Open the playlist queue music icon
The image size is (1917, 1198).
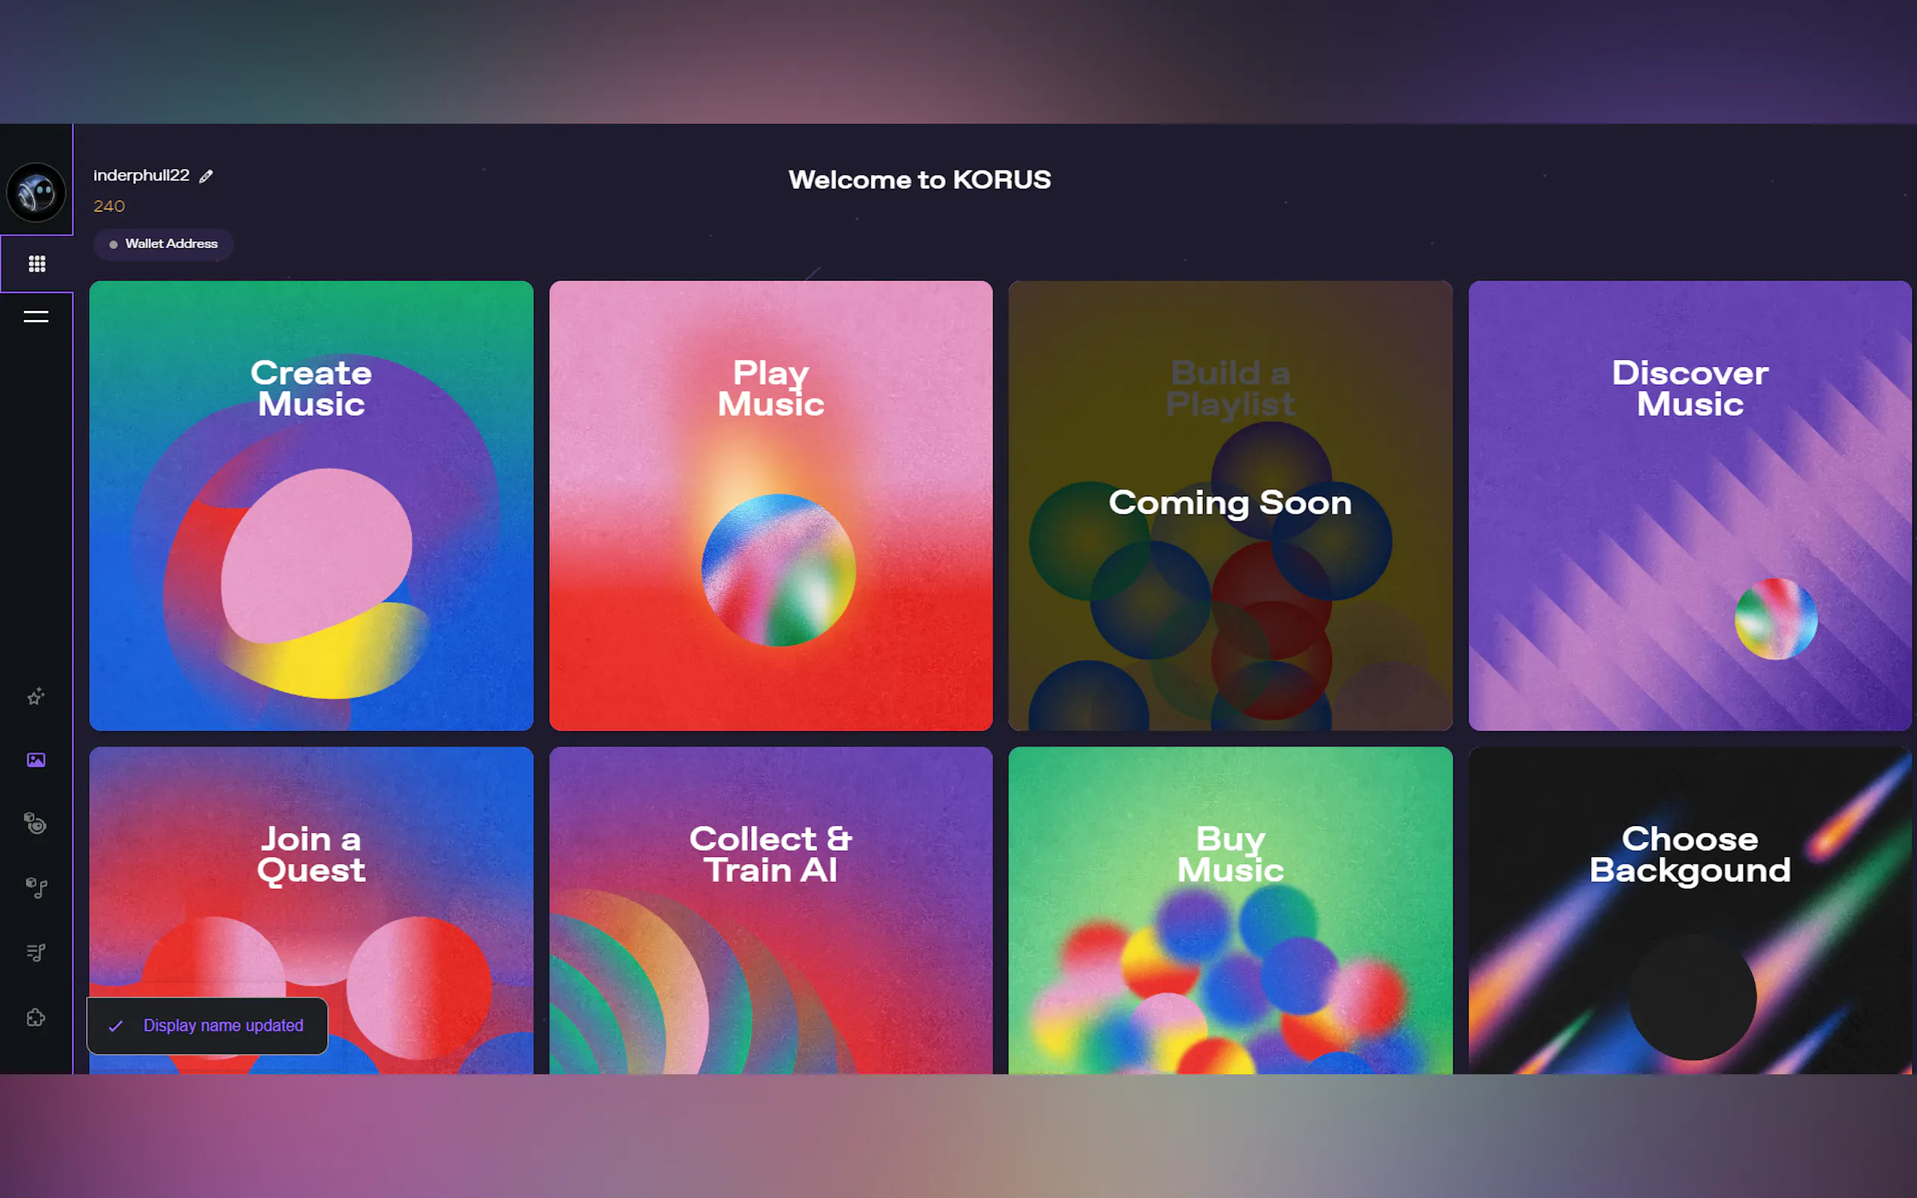click(x=35, y=951)
